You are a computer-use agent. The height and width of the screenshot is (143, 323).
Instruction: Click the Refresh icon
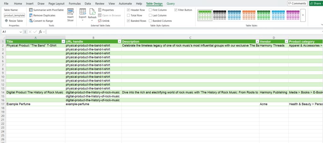pos(92,12)
